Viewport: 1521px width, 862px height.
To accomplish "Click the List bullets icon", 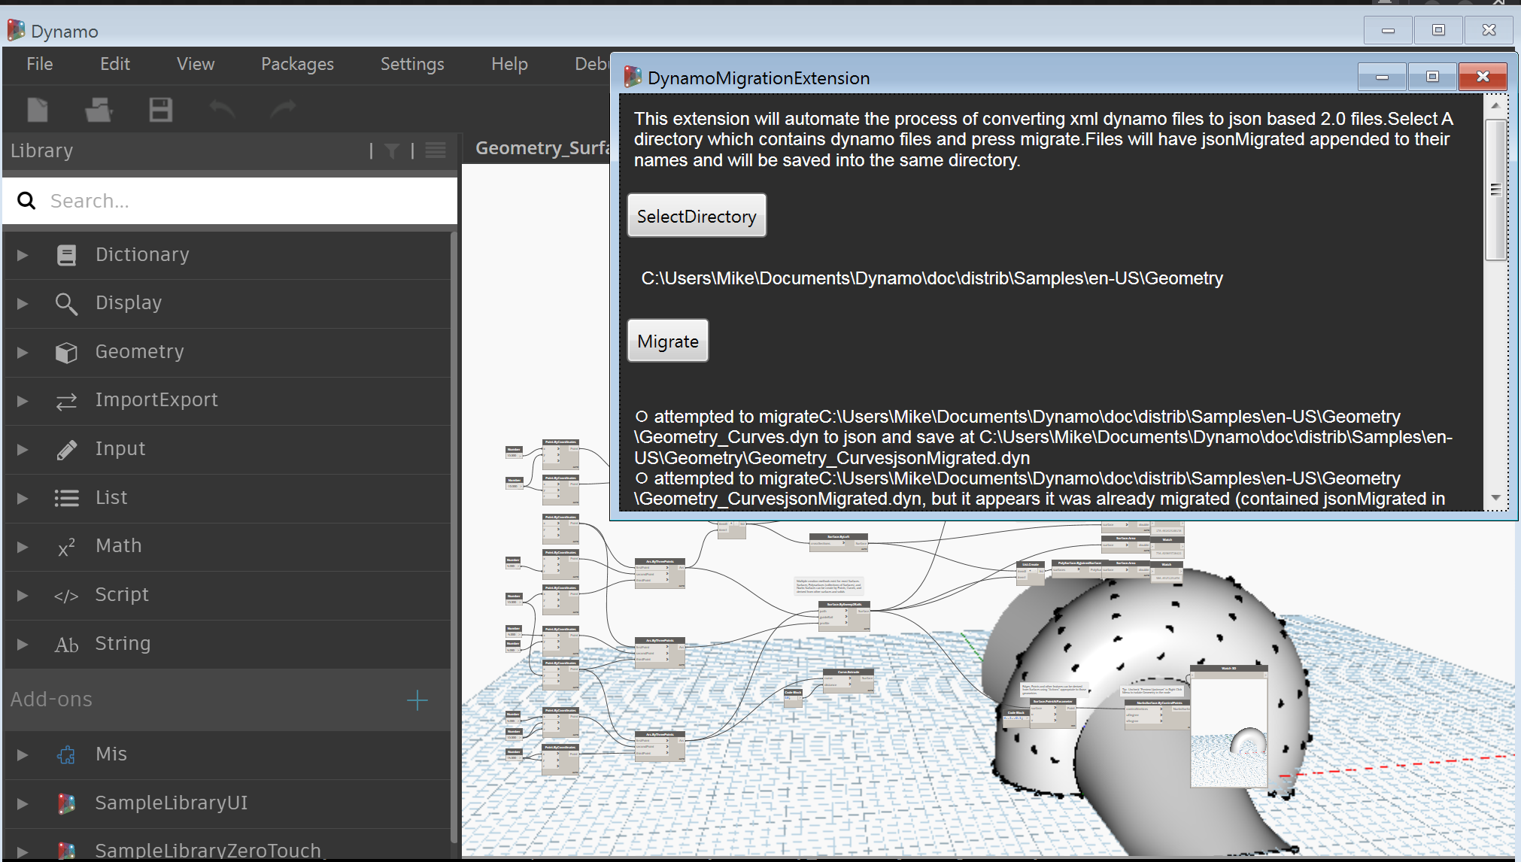I will [66, 498].
